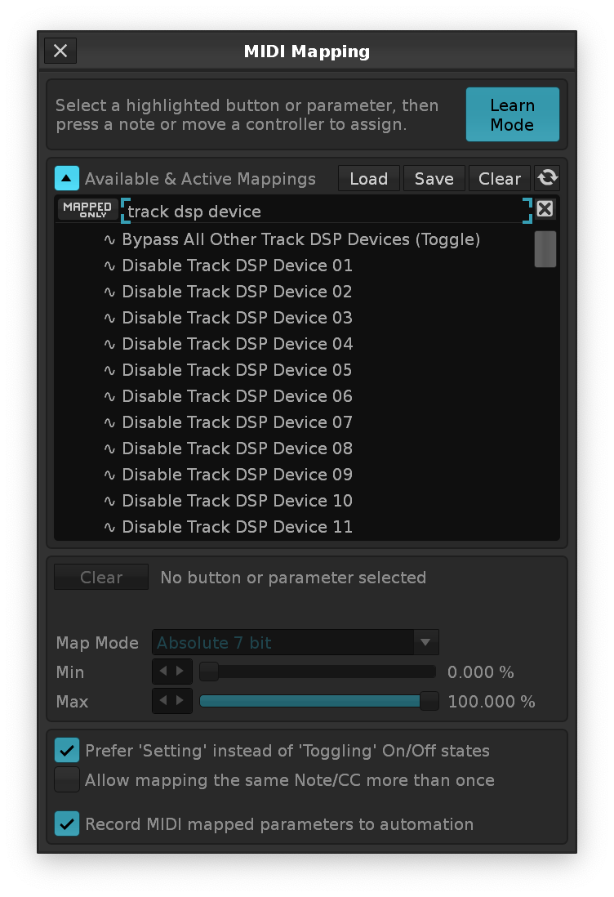Select Bypass All Other Track DSP Devices
The height and width of the screenshot is (897, 614).
(300, 239)
